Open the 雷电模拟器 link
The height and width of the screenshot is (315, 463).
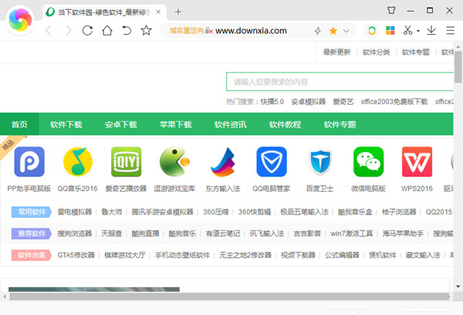[74, 212]
